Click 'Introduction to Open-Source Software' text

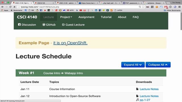click(x=75, y=96)
